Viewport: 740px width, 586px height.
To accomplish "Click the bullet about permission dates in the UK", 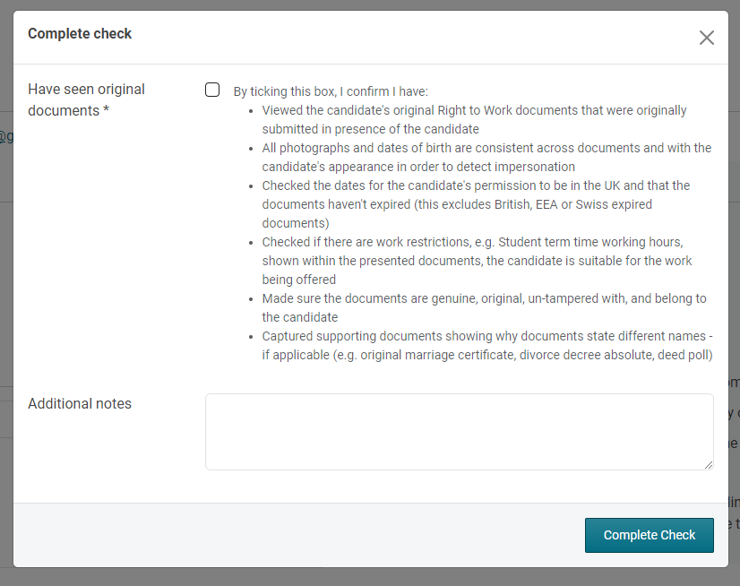I will point(476,204).
